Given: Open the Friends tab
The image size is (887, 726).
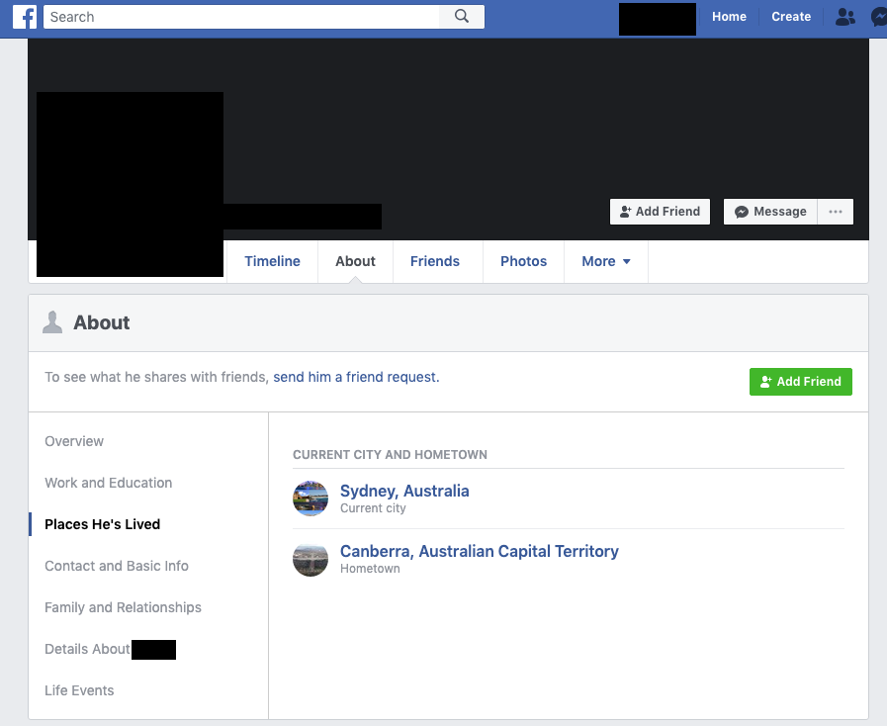Looking at the screenshot, I should pyautogui.click(x=435, y=261).
